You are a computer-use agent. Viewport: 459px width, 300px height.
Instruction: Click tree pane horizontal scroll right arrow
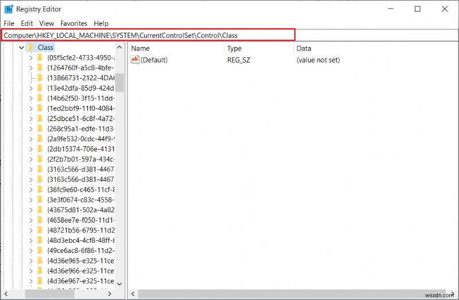(110, 294)
